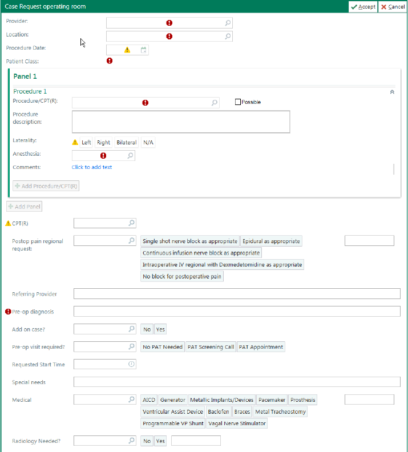Select Baclofen medical option
This screenshot has height=452, width=408.
(219, 412)
